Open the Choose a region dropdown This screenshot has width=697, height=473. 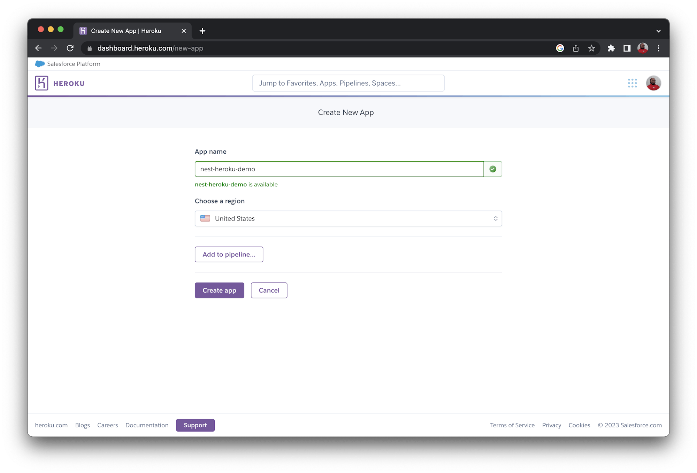tap(348, 218)
